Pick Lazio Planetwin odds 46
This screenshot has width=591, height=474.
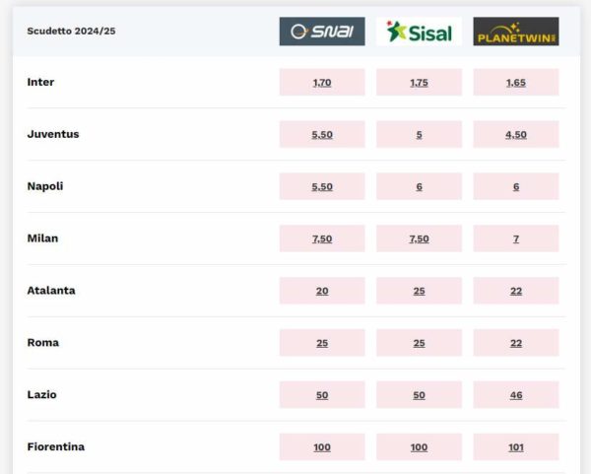516,395
